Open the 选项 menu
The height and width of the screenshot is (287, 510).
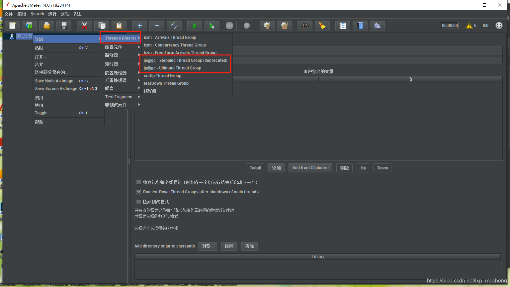(x=65, y=14)
